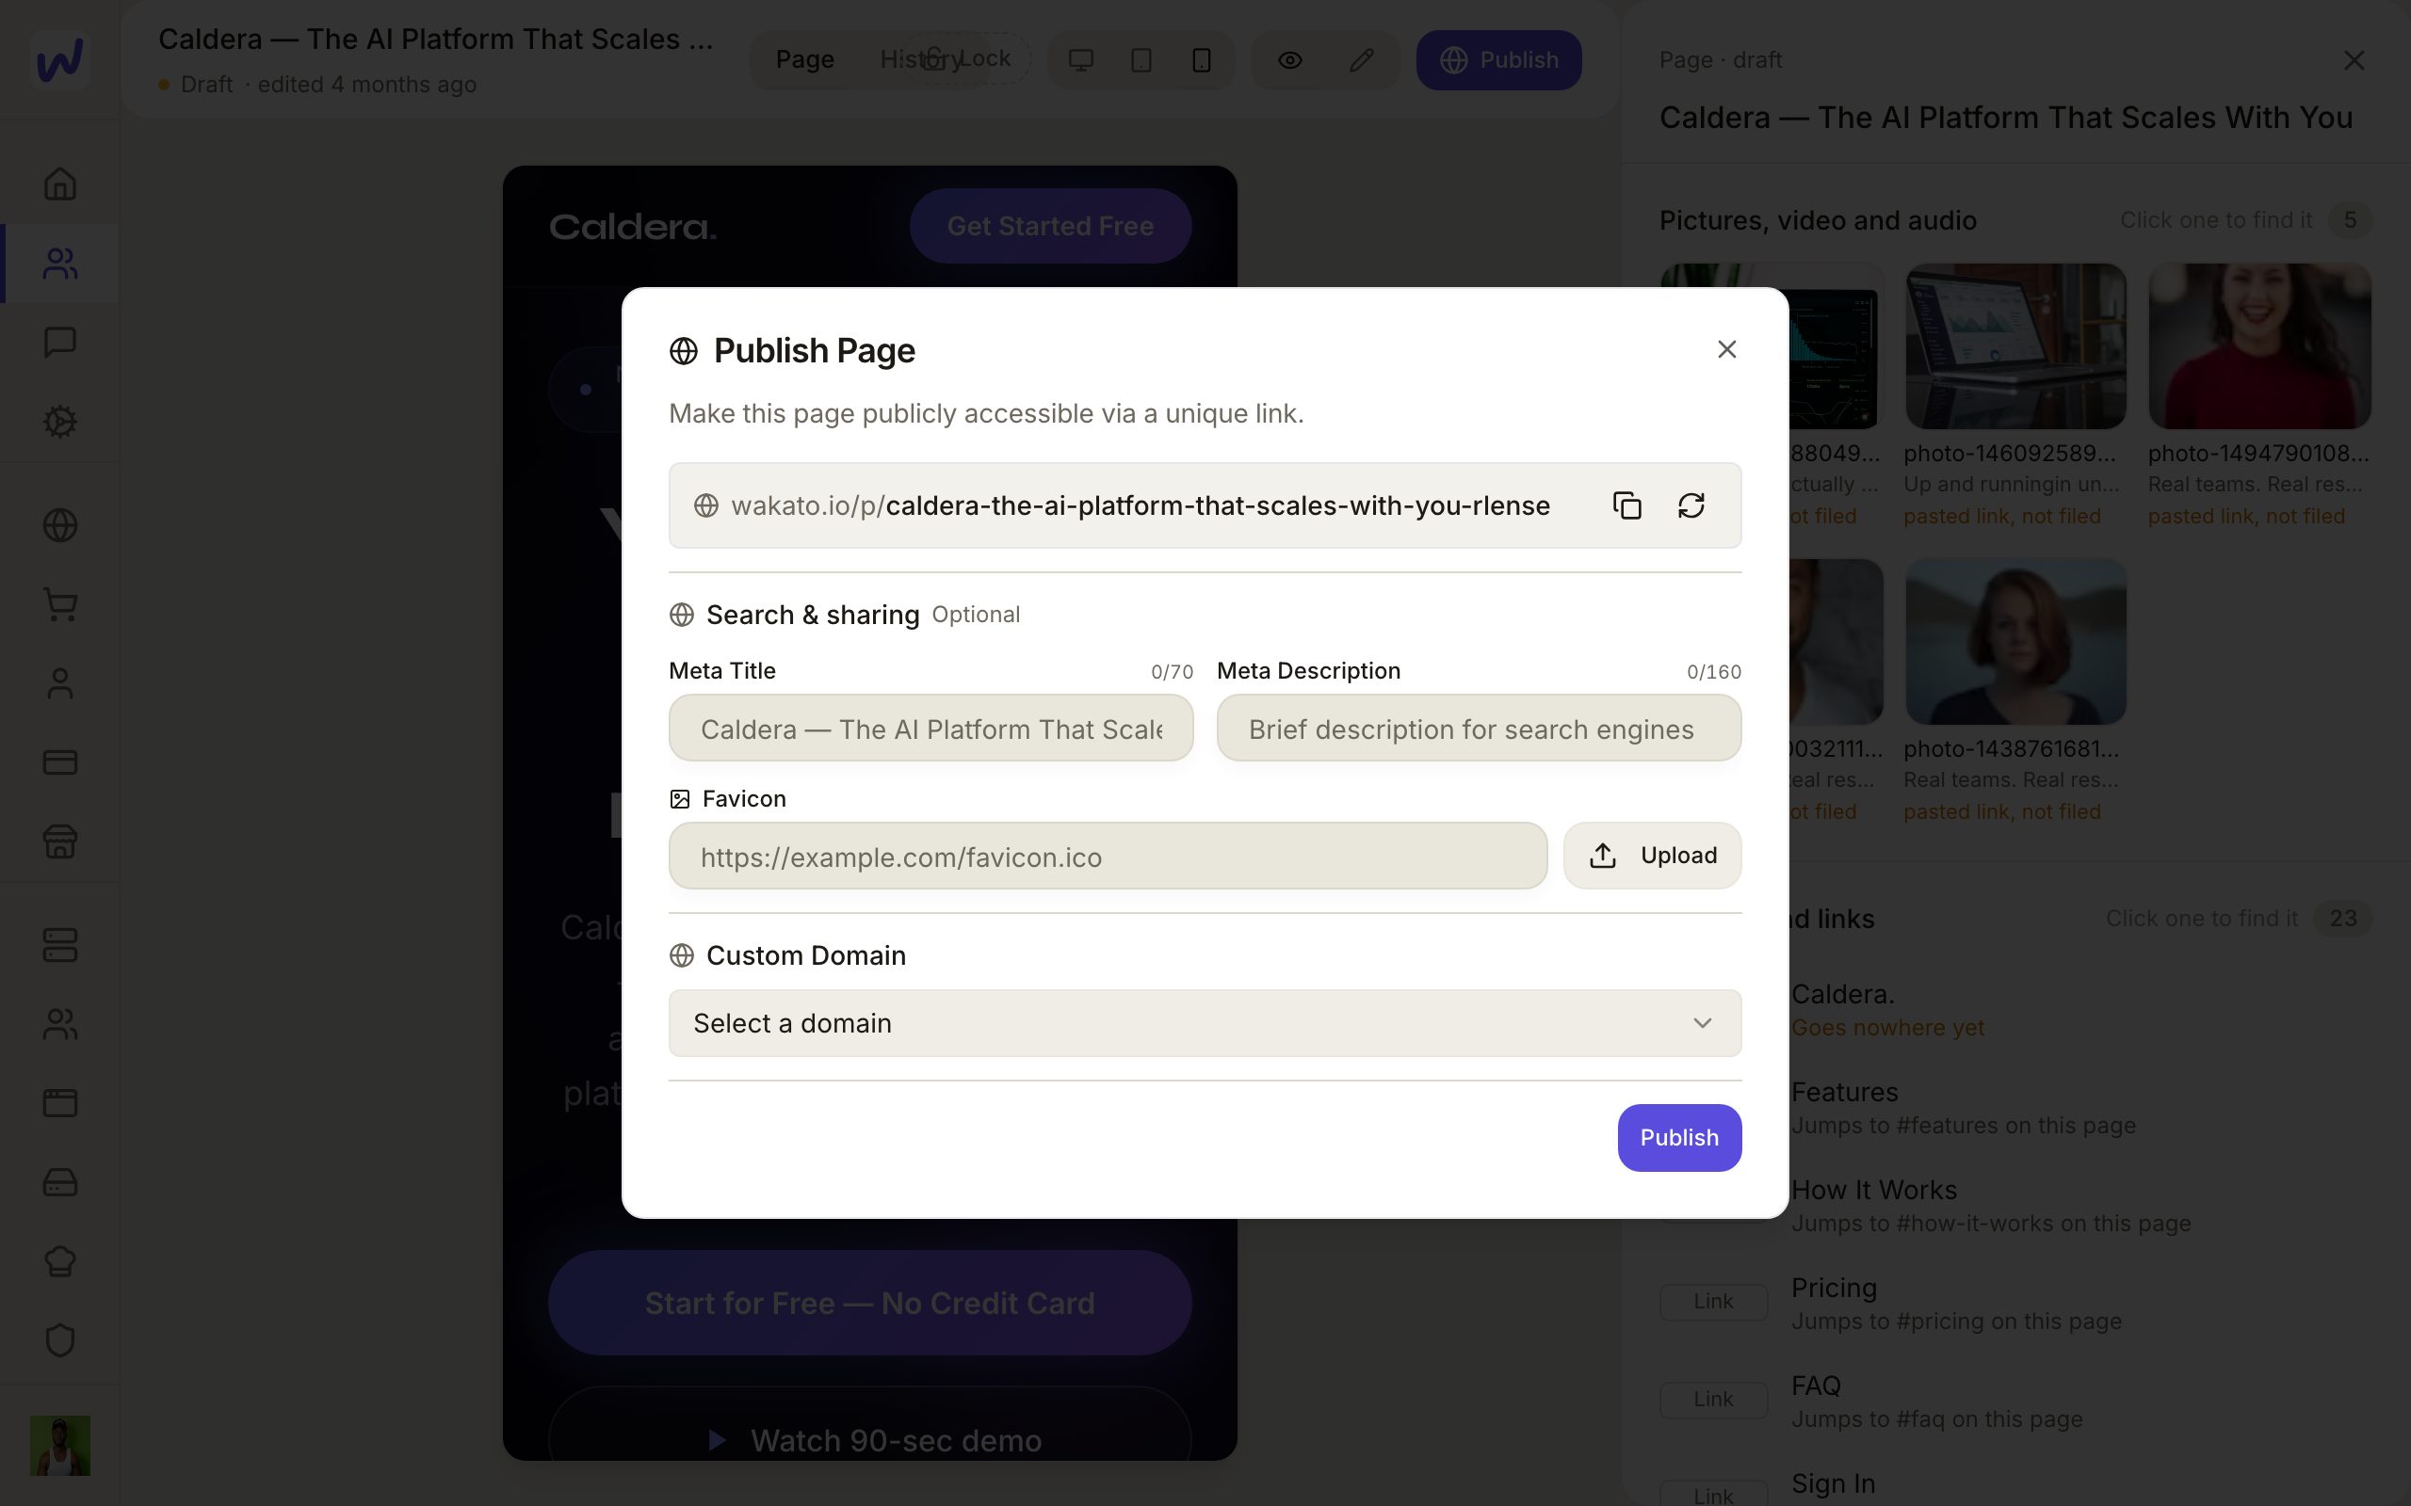Open the shopping cart sidebar icon
The width and height of the screenshot is (2411, 1506).
pyautogui.click(x=59, y=604)
